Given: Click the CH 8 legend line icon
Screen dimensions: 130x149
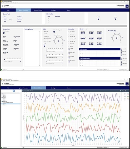Looking at the screenshot, I should [x=128, y=100].
